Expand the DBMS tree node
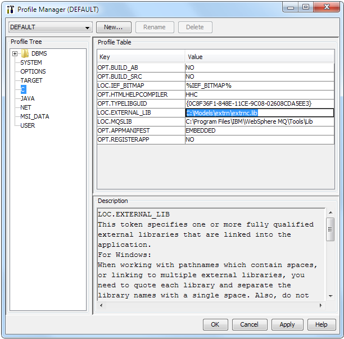This screenshot has height=339, width=344. tap(15, 53)
